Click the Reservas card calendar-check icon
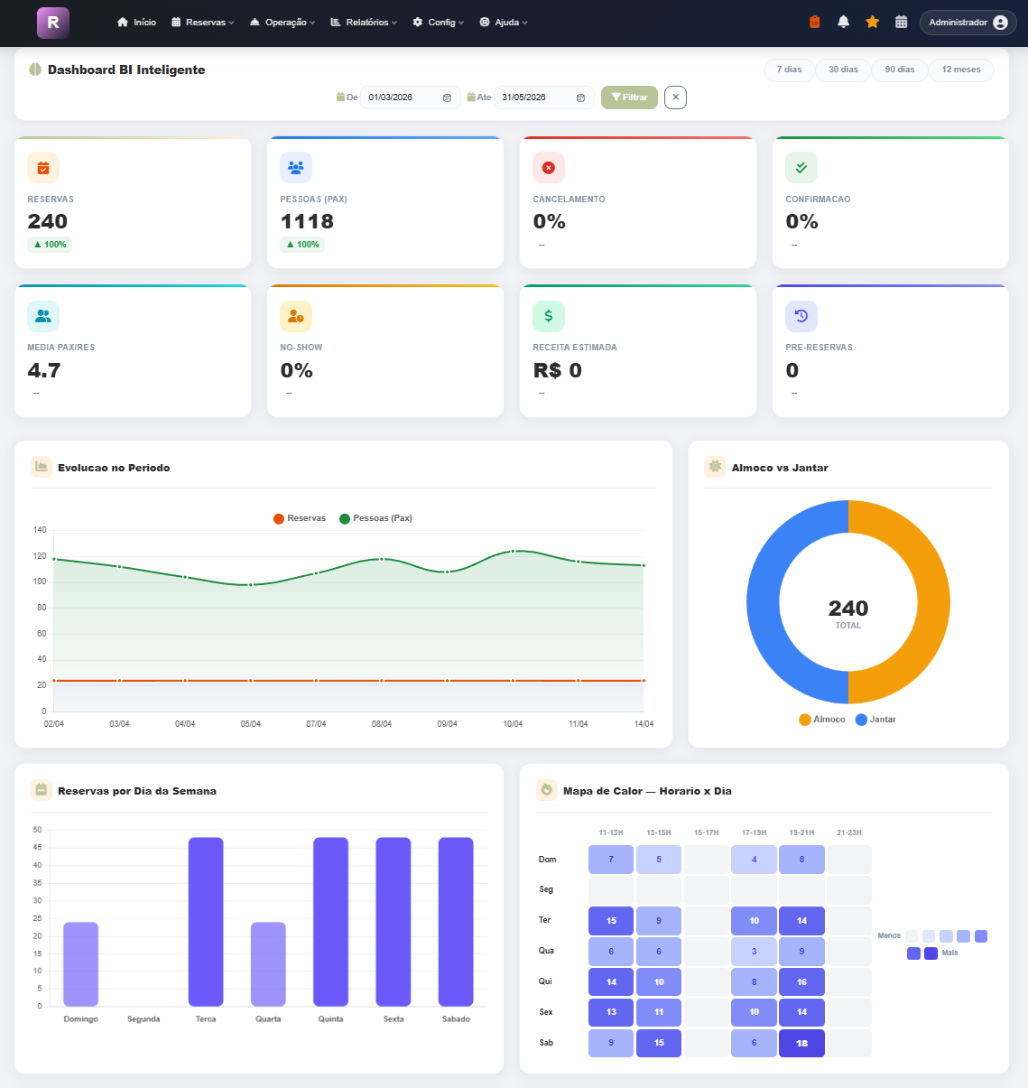 click(x=42, y=167)
